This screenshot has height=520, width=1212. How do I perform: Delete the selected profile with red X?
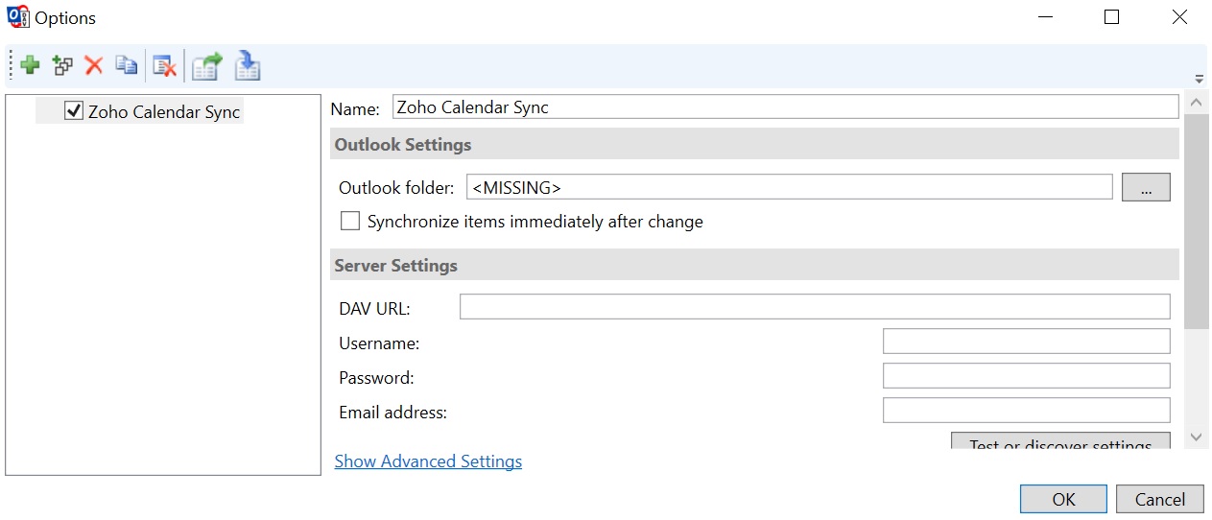[94, 65]
